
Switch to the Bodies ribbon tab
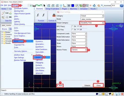point(4,9)
